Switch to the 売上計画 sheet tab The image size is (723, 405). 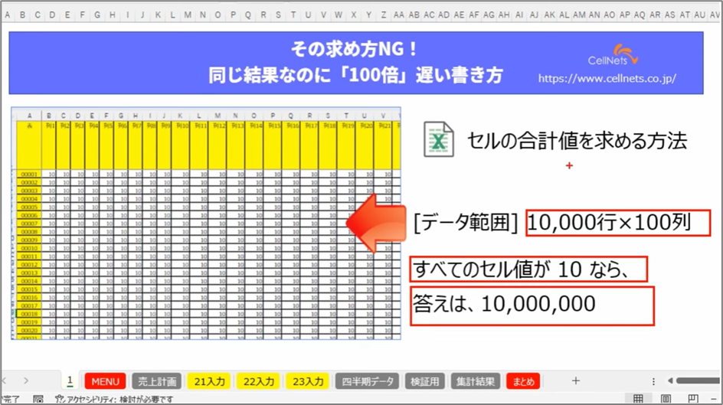point(158,381)
